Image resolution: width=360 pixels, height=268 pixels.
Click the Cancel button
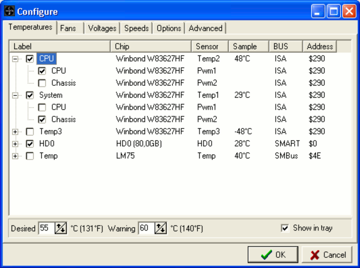click(327, 255)
